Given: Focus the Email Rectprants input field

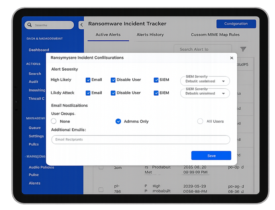Looking at the screenshot, I should pos(141,139).
